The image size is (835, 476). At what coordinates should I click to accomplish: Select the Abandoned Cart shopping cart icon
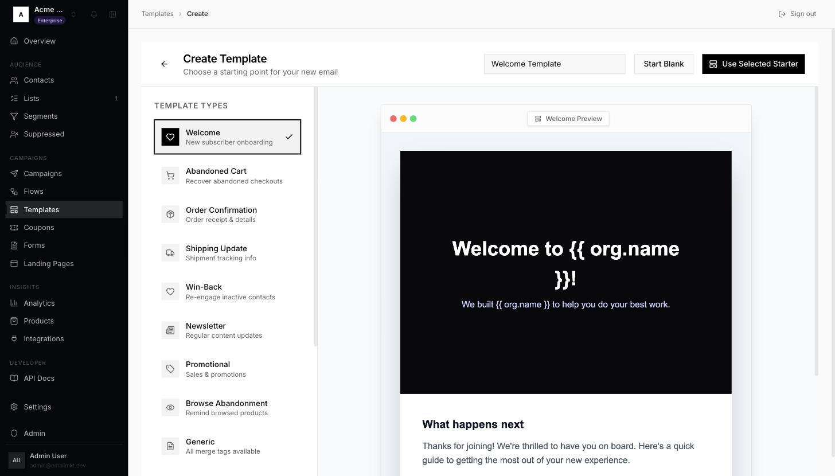pos(170,175)
